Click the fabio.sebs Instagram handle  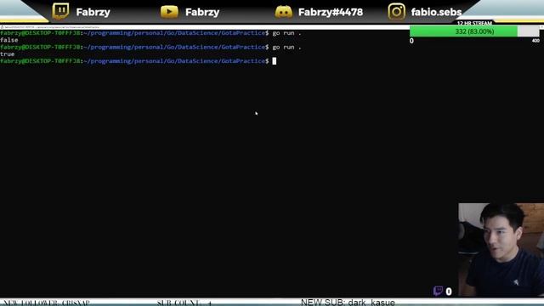[436, 12]
